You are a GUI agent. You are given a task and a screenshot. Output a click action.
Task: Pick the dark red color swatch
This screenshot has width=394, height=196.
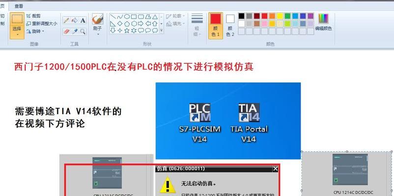[x=256, y=16]
